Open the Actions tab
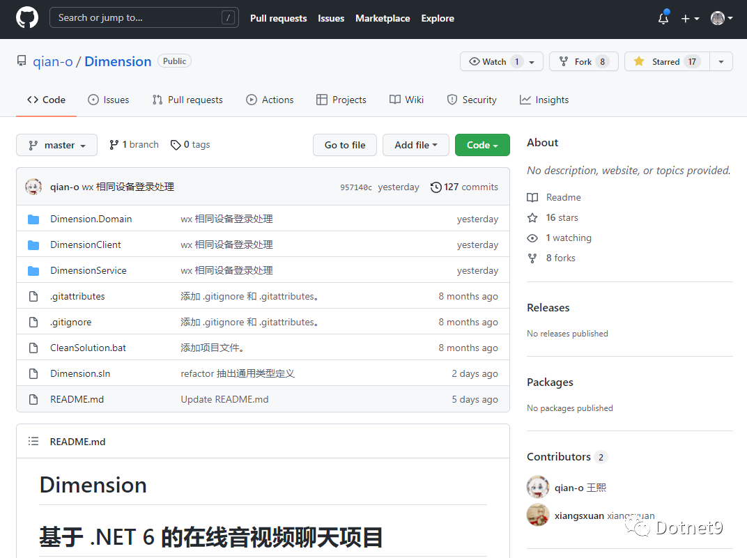This screenshot has width=747, height=558. [270, 100]
